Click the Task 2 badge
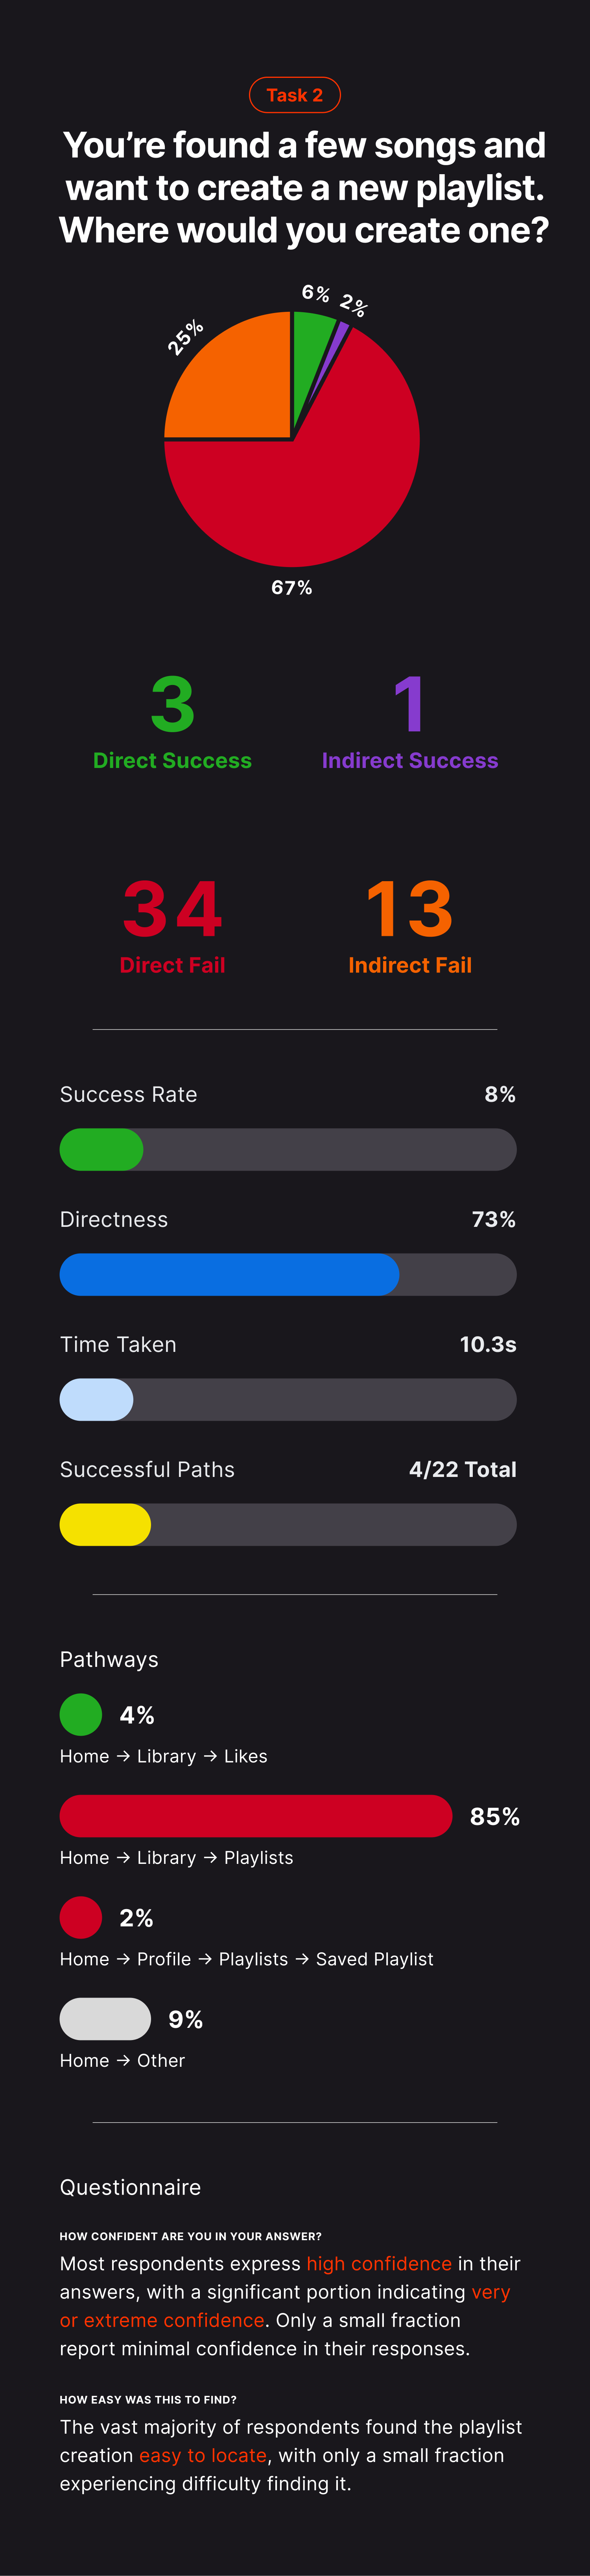 [x=294, y=95]
